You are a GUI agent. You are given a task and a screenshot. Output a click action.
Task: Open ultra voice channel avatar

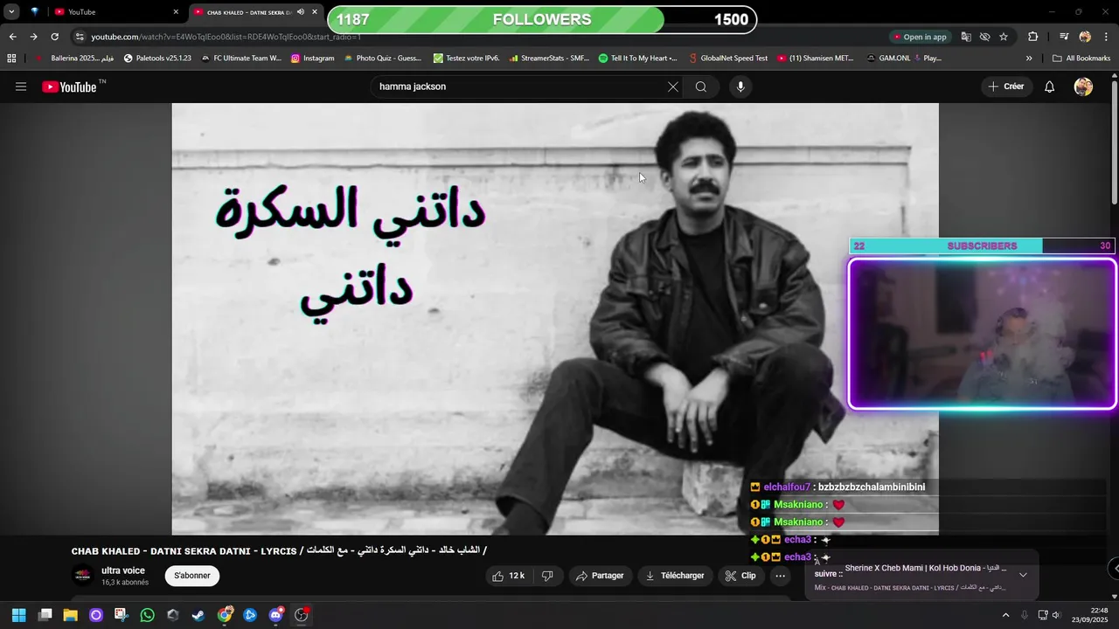coord(82,576)
